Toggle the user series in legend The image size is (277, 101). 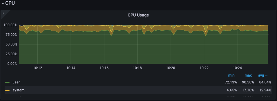[16, 82]
